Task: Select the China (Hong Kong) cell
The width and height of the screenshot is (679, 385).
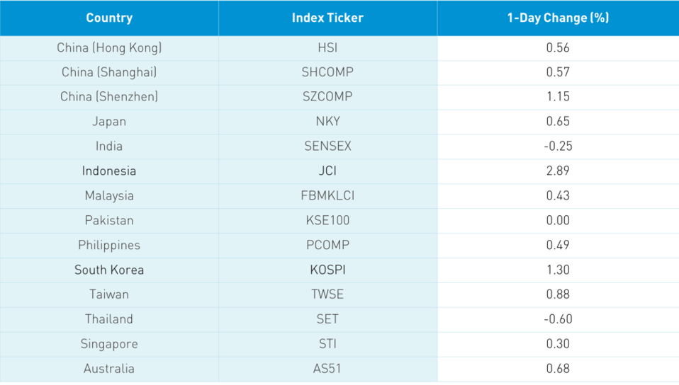Action: (109, 48)
